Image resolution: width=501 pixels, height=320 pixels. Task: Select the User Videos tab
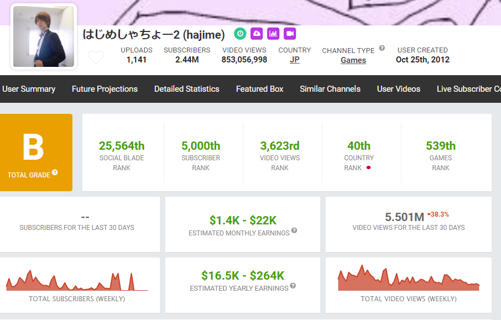[x=398, y=89]
